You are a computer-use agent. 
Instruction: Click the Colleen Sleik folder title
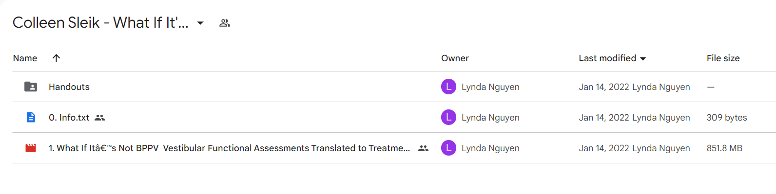coord(100,22)
